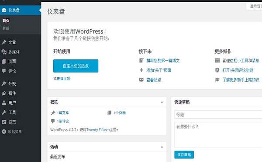Click the comment bubble icon beside 评论
262x162 pixels.
pos(4,71)
